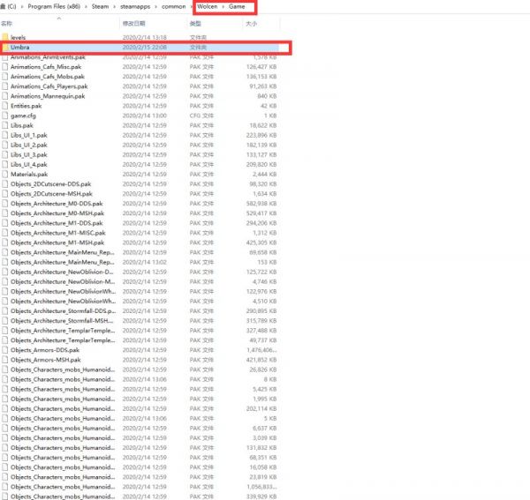Expand the breadcrumb arrow after steamapps

click(156, 7)
